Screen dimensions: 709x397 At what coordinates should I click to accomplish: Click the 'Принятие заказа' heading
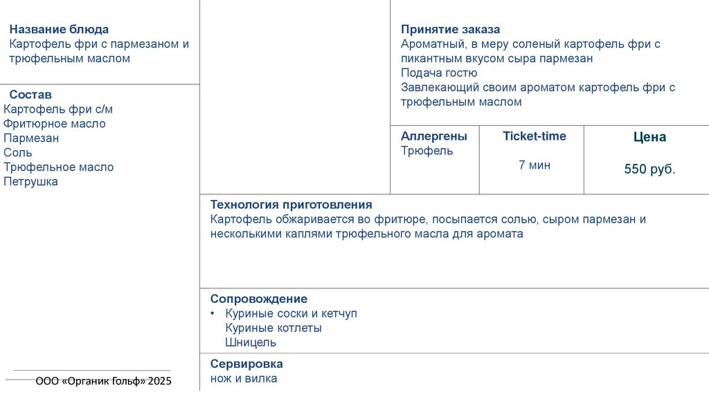450,29
